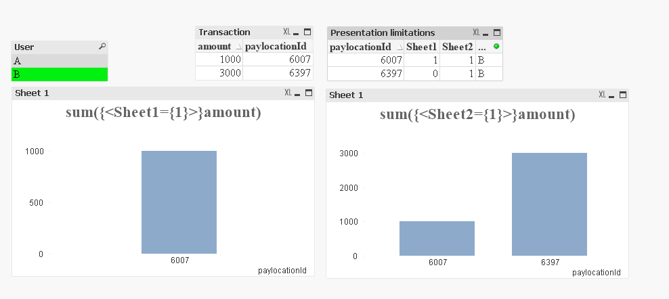Minimize the Transaction table object
Screen dimensions: 669x299
coord(297,32)
